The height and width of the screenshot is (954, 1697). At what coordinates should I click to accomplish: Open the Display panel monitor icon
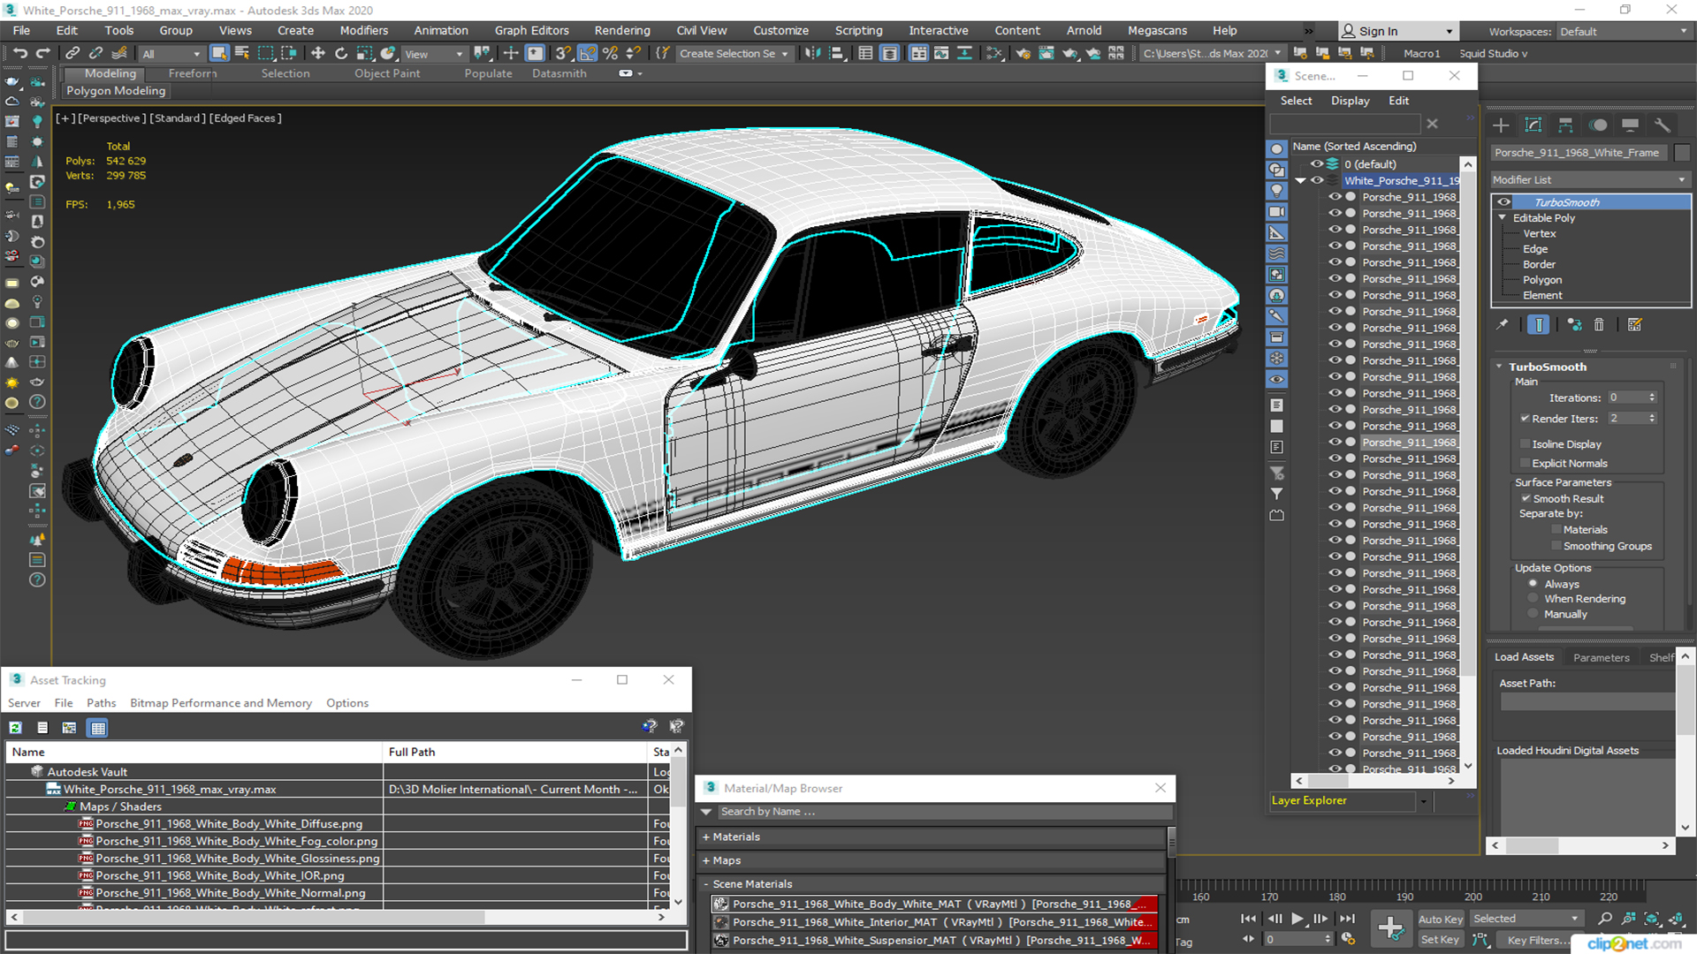(1631, 125)
